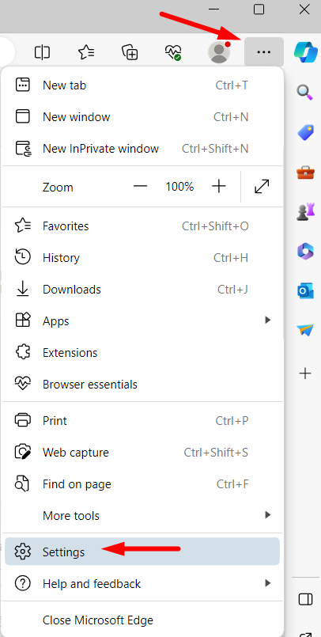Viewport: 321px width, 637px height.
Task: Expand the Apps submenu arrow
Action: pyautogui.click(x=267, y=320)
